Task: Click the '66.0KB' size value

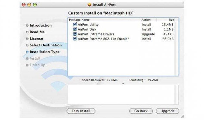Action: (x=168, y=39)
